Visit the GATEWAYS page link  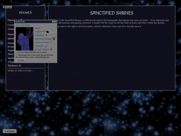click(39, 46)
